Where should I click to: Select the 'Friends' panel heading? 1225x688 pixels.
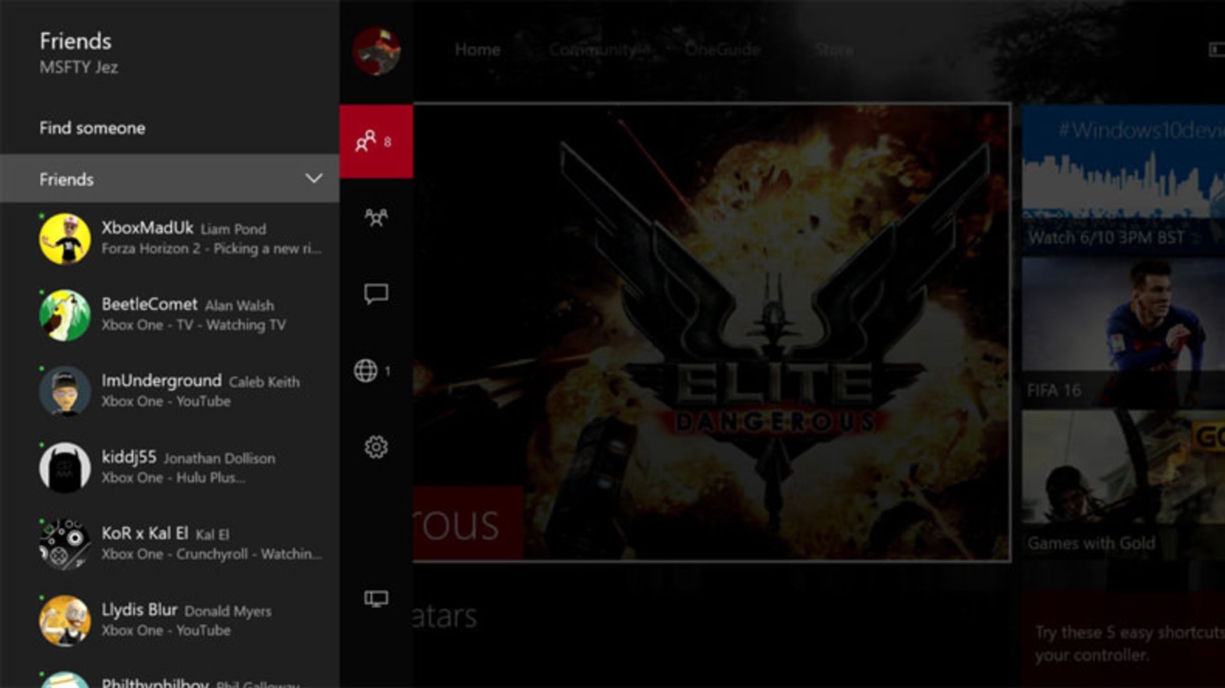[75, 41]
